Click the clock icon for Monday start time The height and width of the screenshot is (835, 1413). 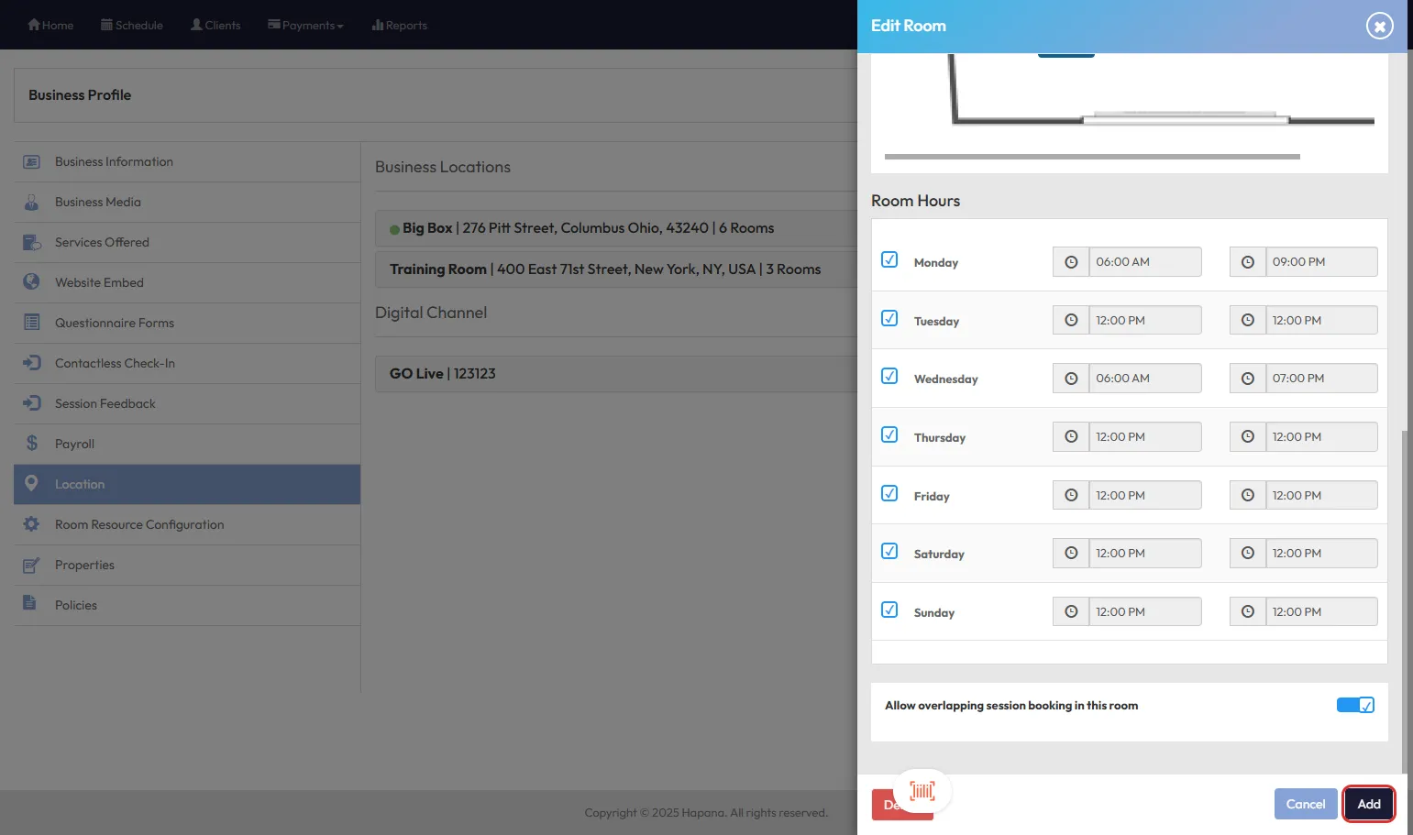pos(1070,262)
